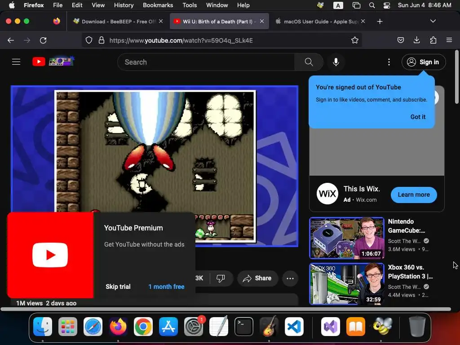Close the BeeBEEP download tab
The width and height of the screenshot is (460, 345).
click(x=161, y=21)
